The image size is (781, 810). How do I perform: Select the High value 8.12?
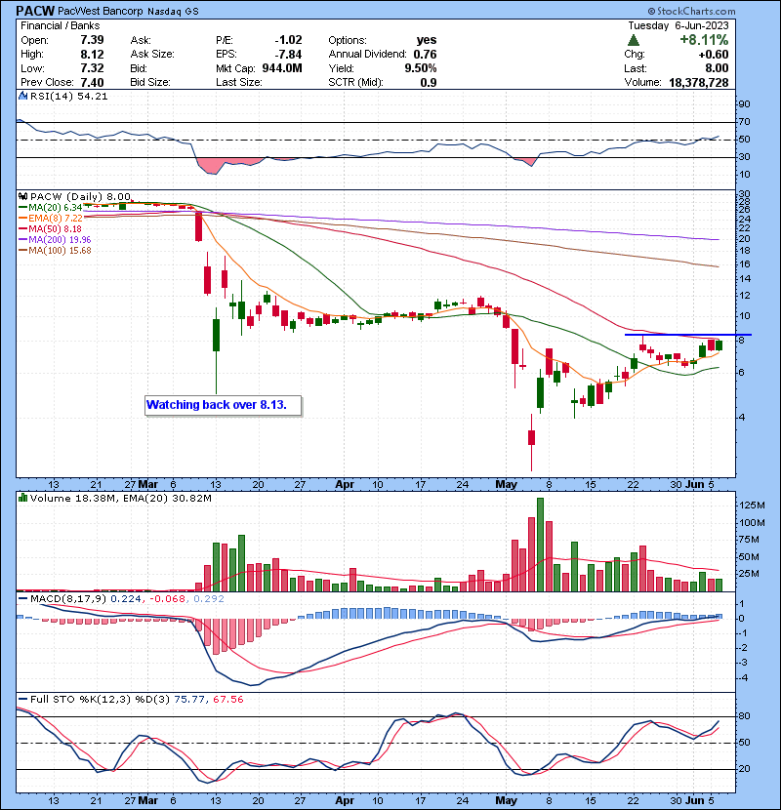[92, 55]
